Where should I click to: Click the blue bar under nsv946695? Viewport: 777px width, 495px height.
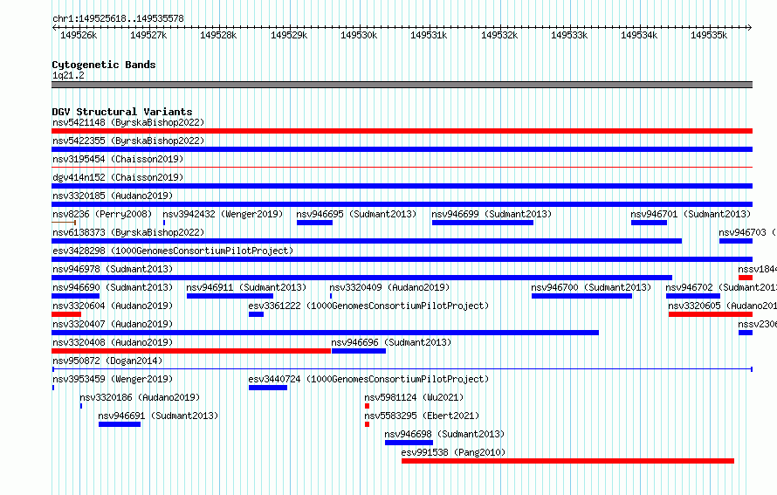[314, 223]
